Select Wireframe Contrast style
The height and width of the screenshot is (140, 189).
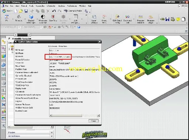coord(43,19)
